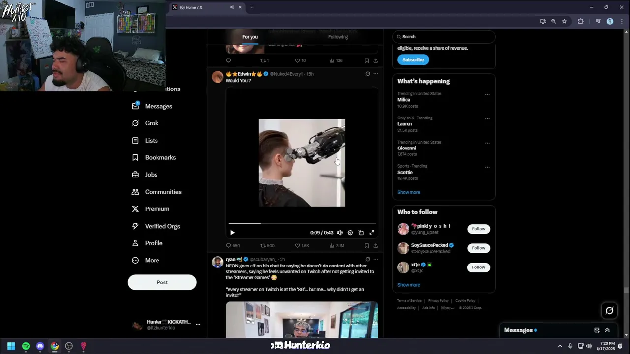
Task: Reply to Edwin's post with 650 replies
Action: tap(233, 246)
